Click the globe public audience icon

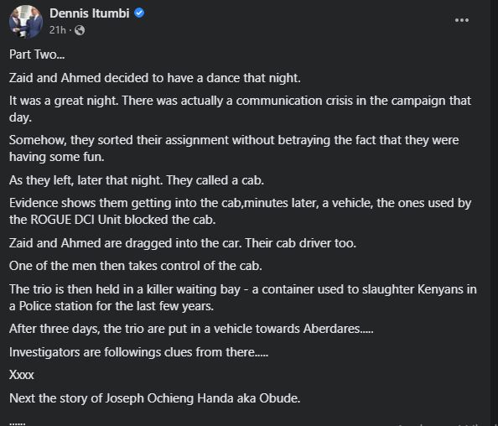click(80, 30)
